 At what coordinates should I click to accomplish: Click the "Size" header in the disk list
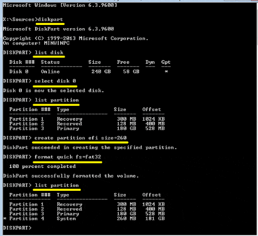tap(94, 62)
